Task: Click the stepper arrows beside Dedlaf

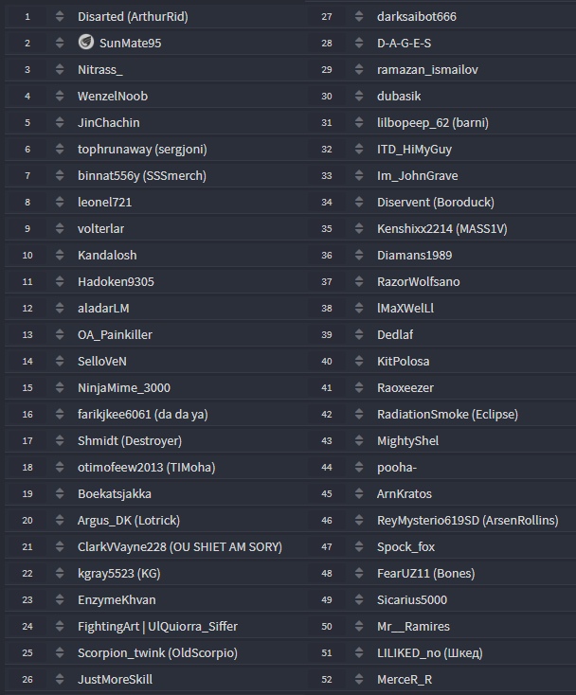Action: 359,334
